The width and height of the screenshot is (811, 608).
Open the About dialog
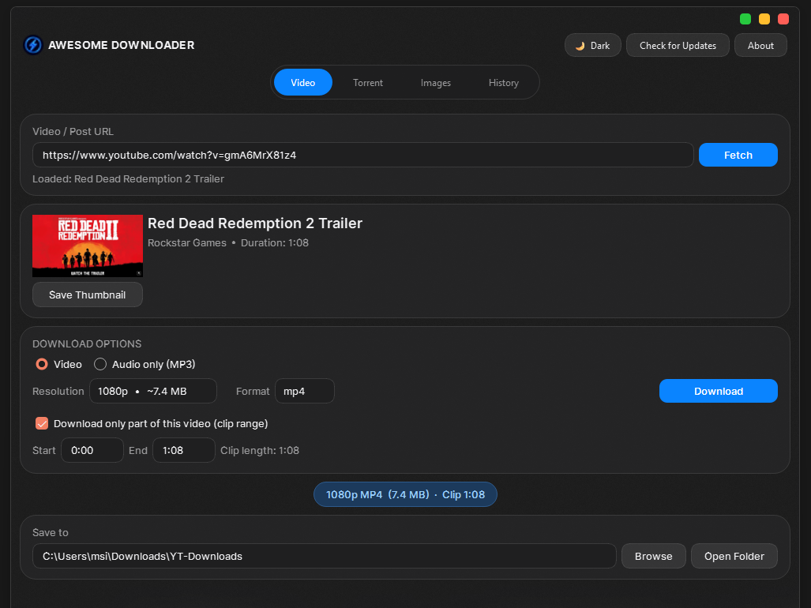pos(760,46)
